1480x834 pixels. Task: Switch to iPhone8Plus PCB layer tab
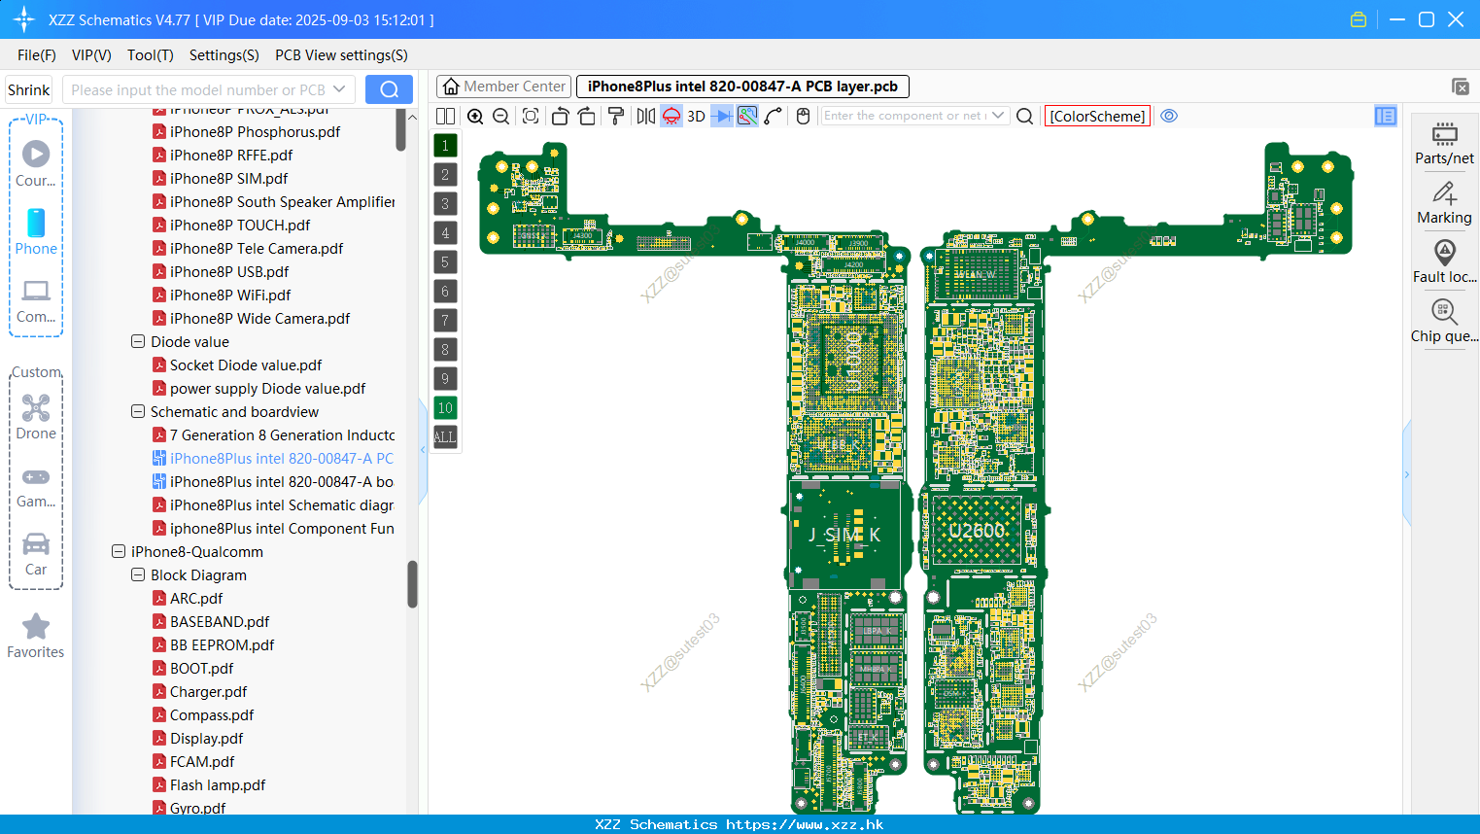click(x=743, y=87)
